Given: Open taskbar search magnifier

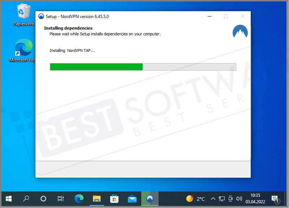Looking at the screenshot, I should (x=26, y=199).
